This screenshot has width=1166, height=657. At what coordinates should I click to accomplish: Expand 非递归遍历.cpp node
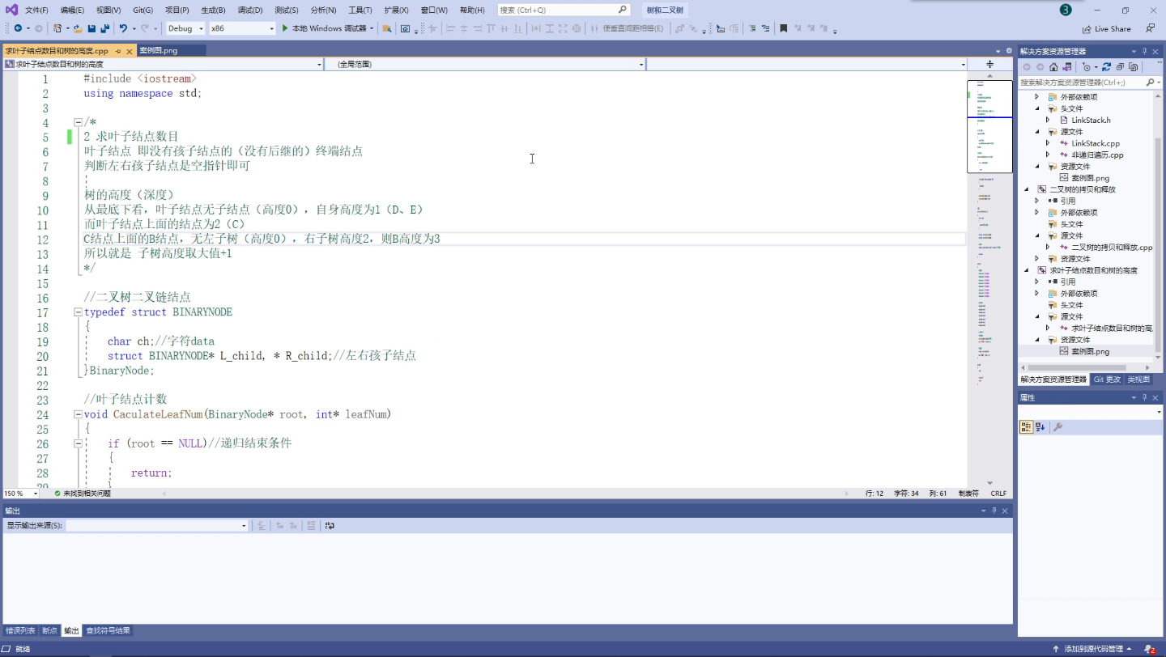(1048, 155)
